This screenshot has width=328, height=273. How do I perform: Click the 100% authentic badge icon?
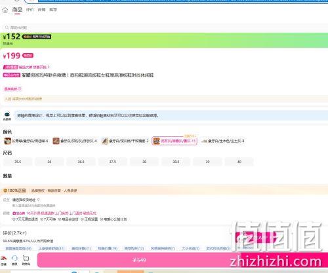click(x=5, y=191)
